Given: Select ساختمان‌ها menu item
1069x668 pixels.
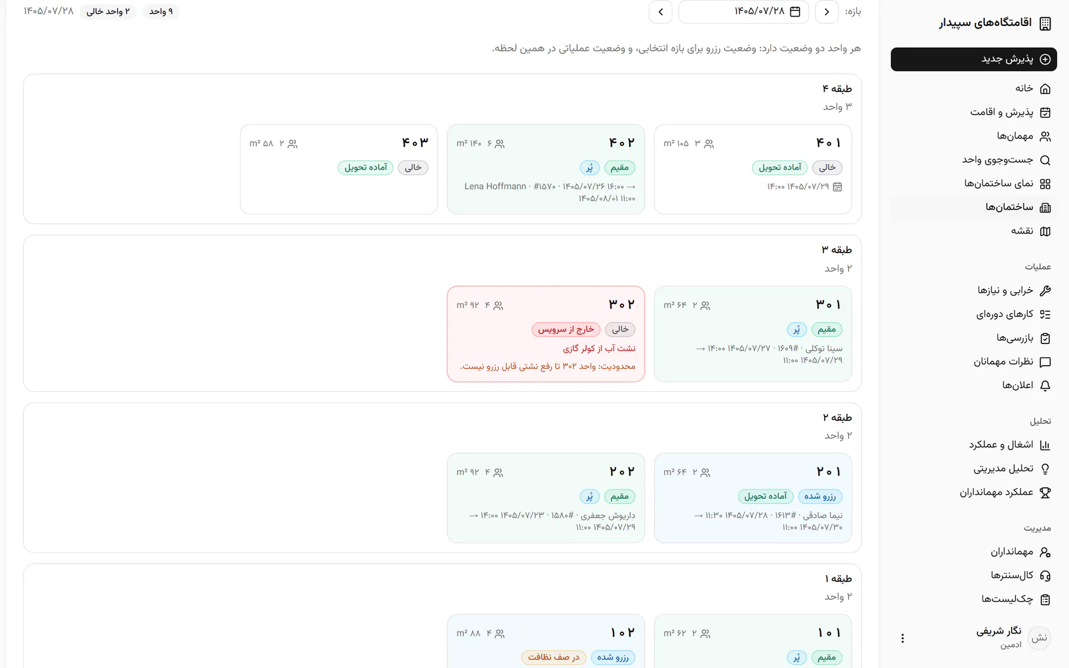Looking at the screenshot, I should 974,207.
